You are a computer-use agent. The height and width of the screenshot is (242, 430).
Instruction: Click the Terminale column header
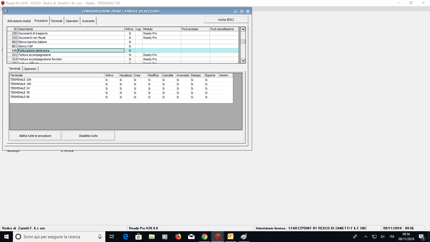pyautogui.click(x=57, y=75)
